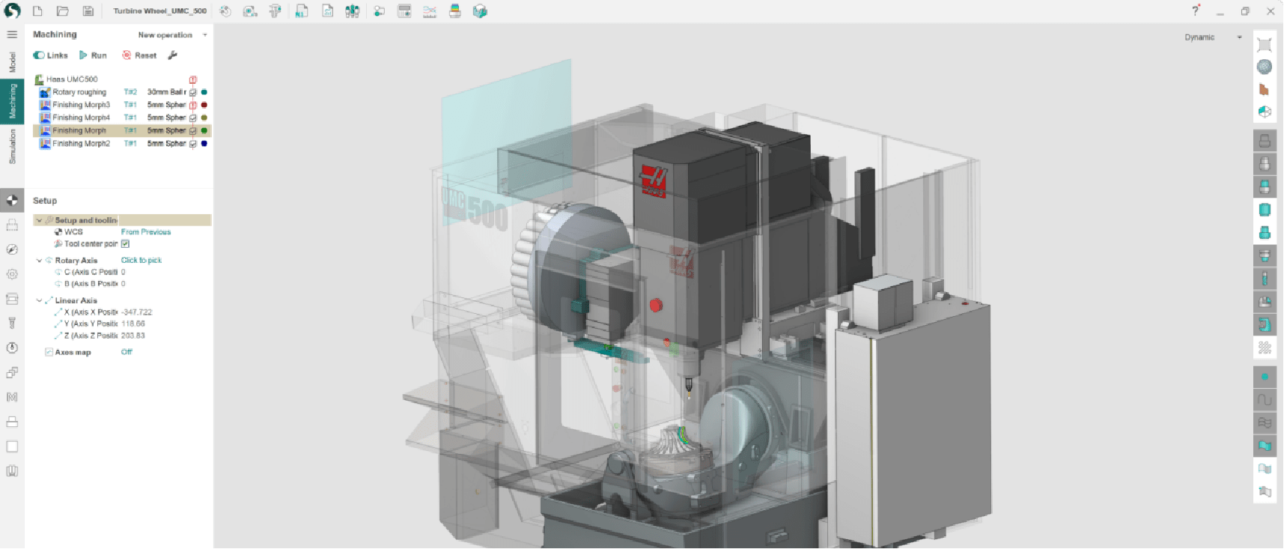The height and width of the screenshot is (549, 1284).
Task: Click the C axis position value 0
Action: [124, 273]
